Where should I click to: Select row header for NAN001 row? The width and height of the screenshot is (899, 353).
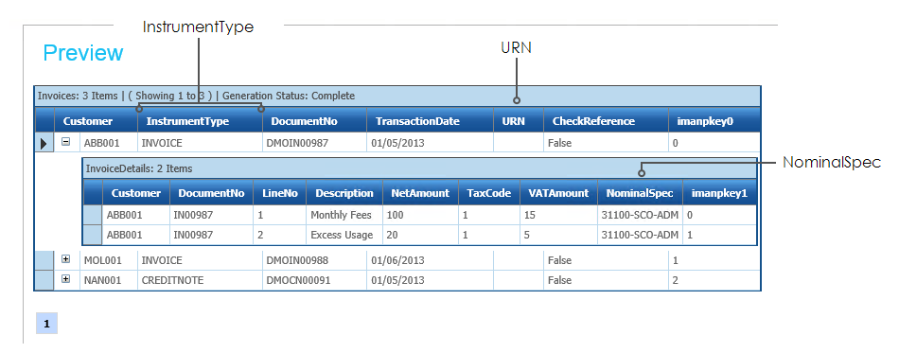click(x=44, y=280)
